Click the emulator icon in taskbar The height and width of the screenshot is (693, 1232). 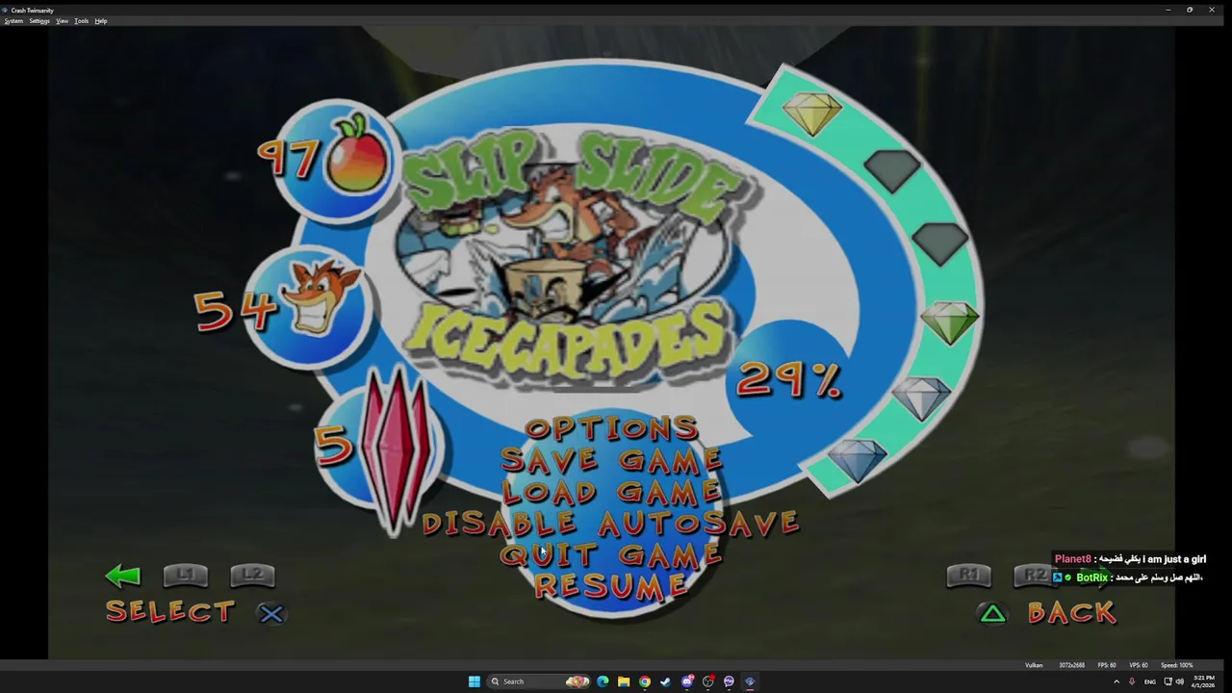click(x=750, y=681)
